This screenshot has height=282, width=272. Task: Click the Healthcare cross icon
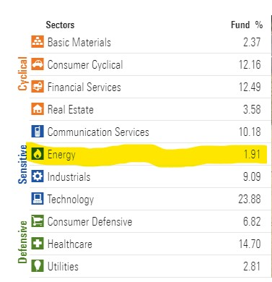[38, 243]
